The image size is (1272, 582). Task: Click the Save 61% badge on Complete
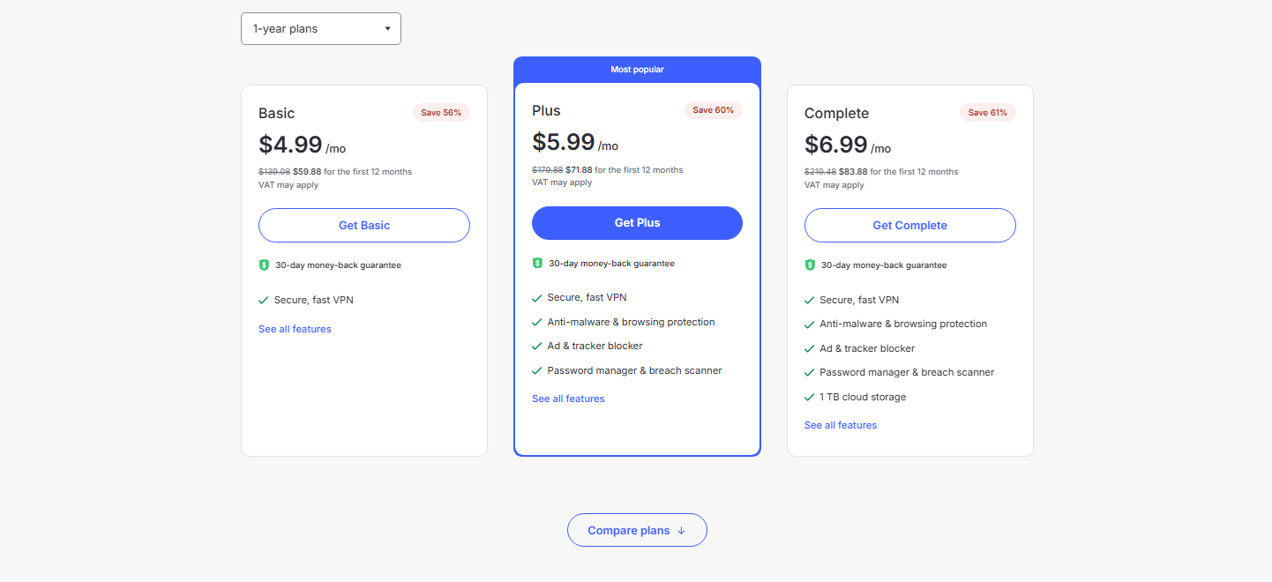coord(987,113)
